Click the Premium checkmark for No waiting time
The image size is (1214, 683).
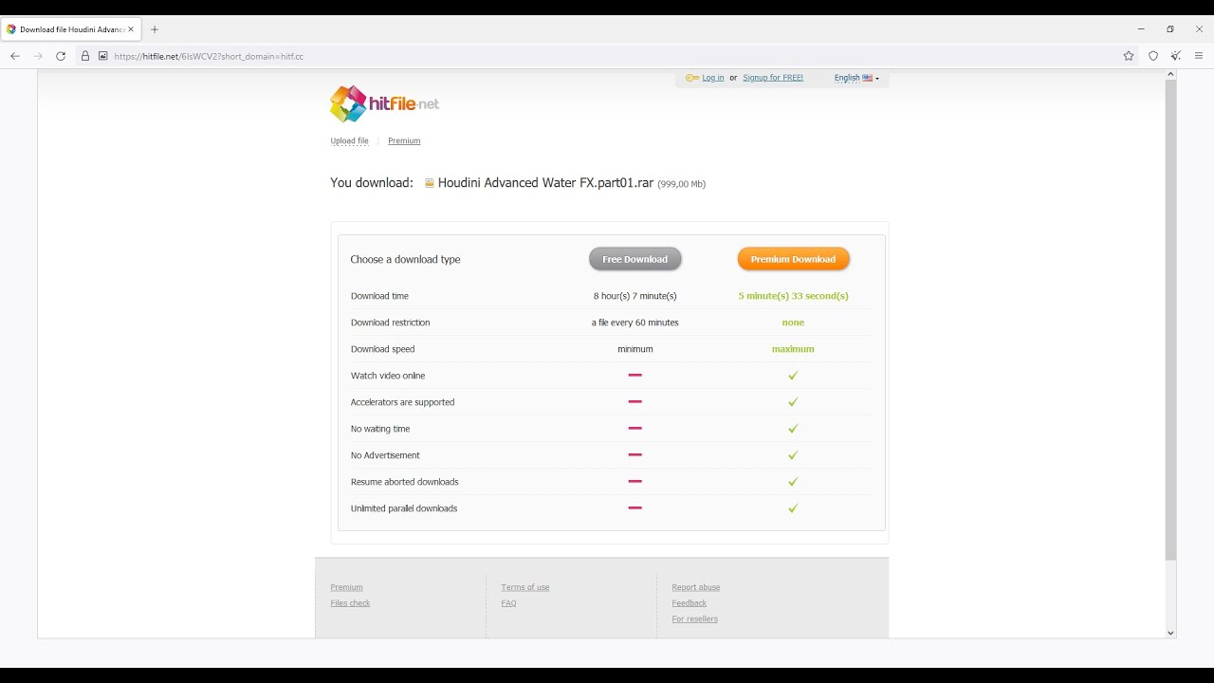point(793,429)
